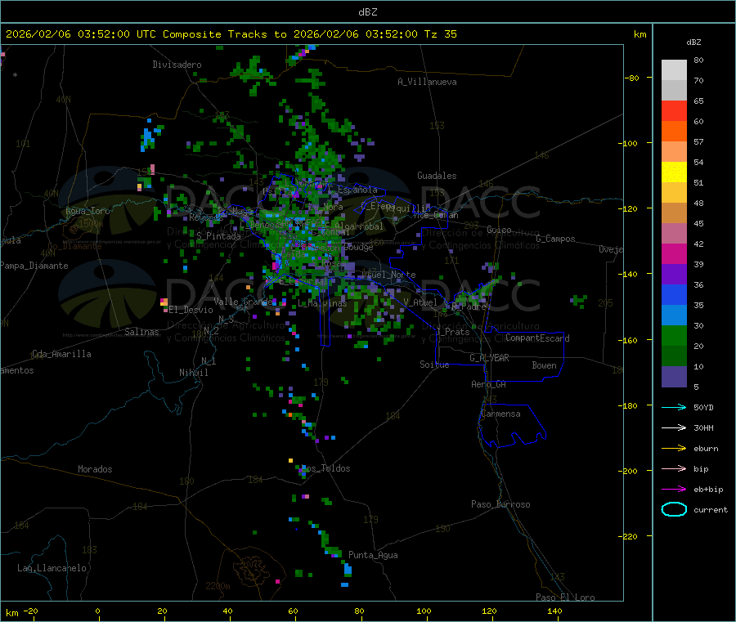Click the 'Tz 35' header value

440,34
